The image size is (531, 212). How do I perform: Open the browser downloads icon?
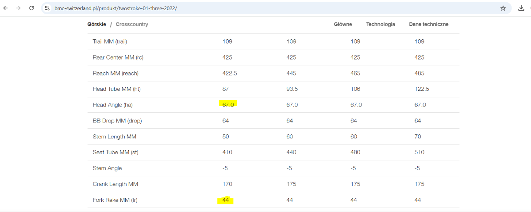click(x=521, y=8)
